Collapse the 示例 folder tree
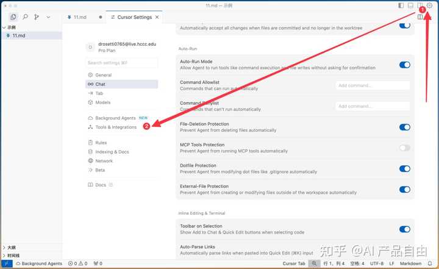The image size is (439, 269). (x=4, y=27)
